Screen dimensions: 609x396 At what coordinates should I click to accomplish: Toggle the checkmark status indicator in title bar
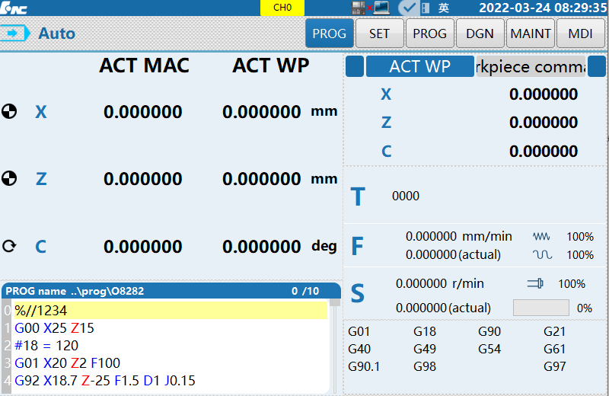click(408, 8)
